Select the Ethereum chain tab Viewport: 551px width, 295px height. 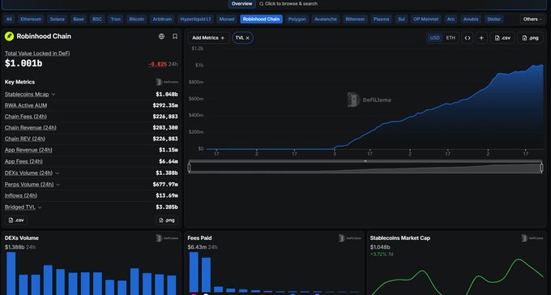pyautogui.click(x=31, y=19)
